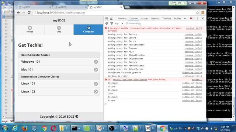Open source link beside Albert log
The image size is (236, 132).
[192, 100]
